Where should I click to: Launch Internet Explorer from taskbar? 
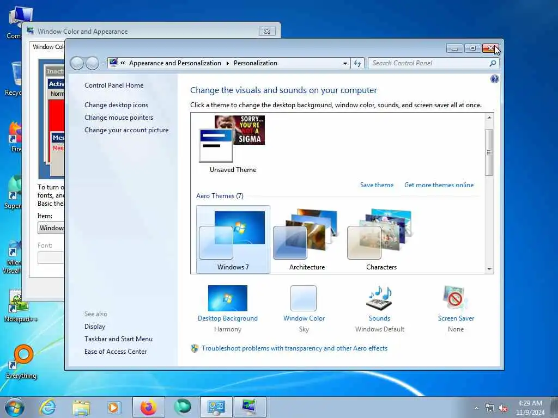point(47,407)
